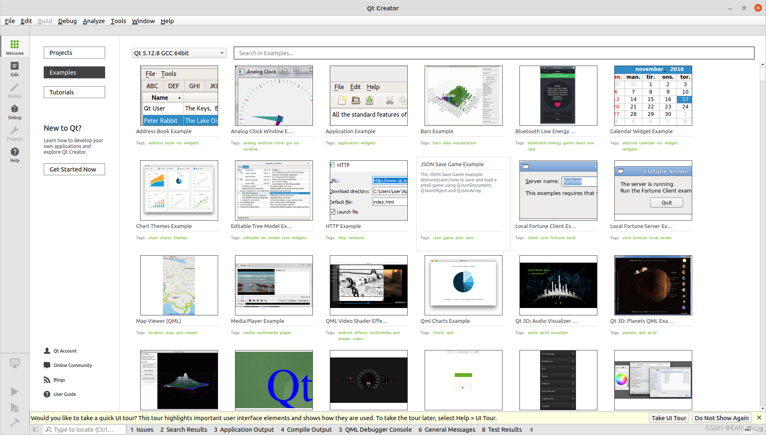The image size is (766, 435).
Task: Click Take UI Tour button
Action: click(669, 418)
